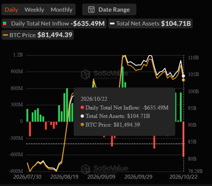
Task: Click the 95B right axis label
Action: pyautogui.click(x=192, y=108)
